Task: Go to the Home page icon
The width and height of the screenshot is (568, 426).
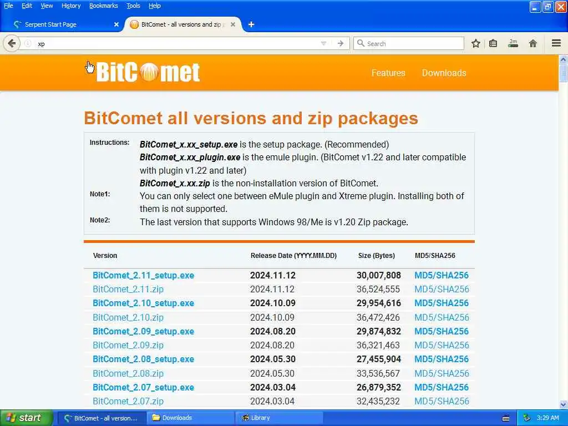Action: point(532,44)
